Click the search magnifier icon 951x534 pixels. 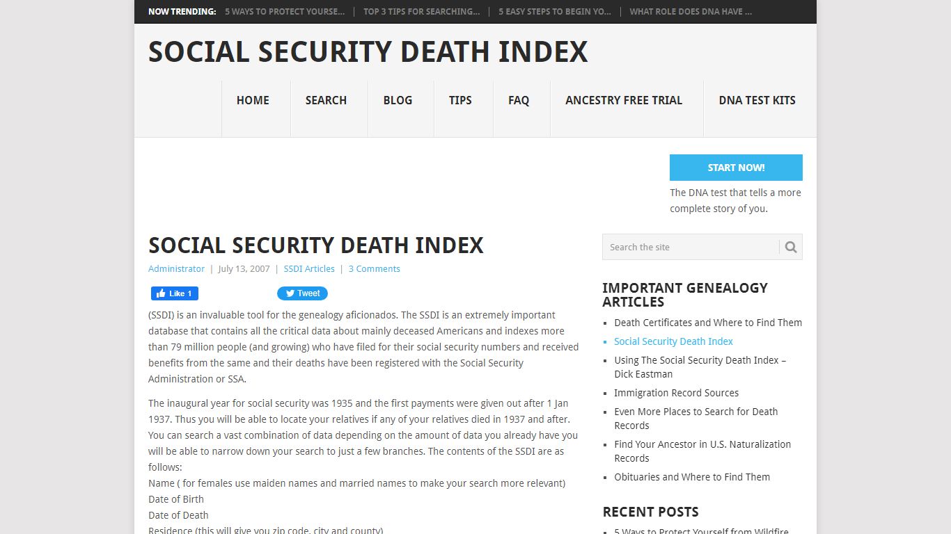(791, 247)
